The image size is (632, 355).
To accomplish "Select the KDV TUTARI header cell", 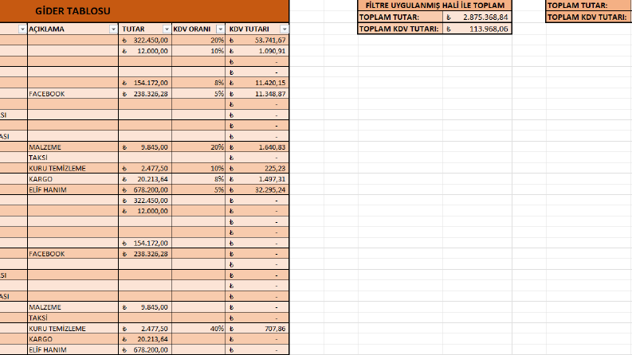I will pyautogui.click(x=257, y=29).
